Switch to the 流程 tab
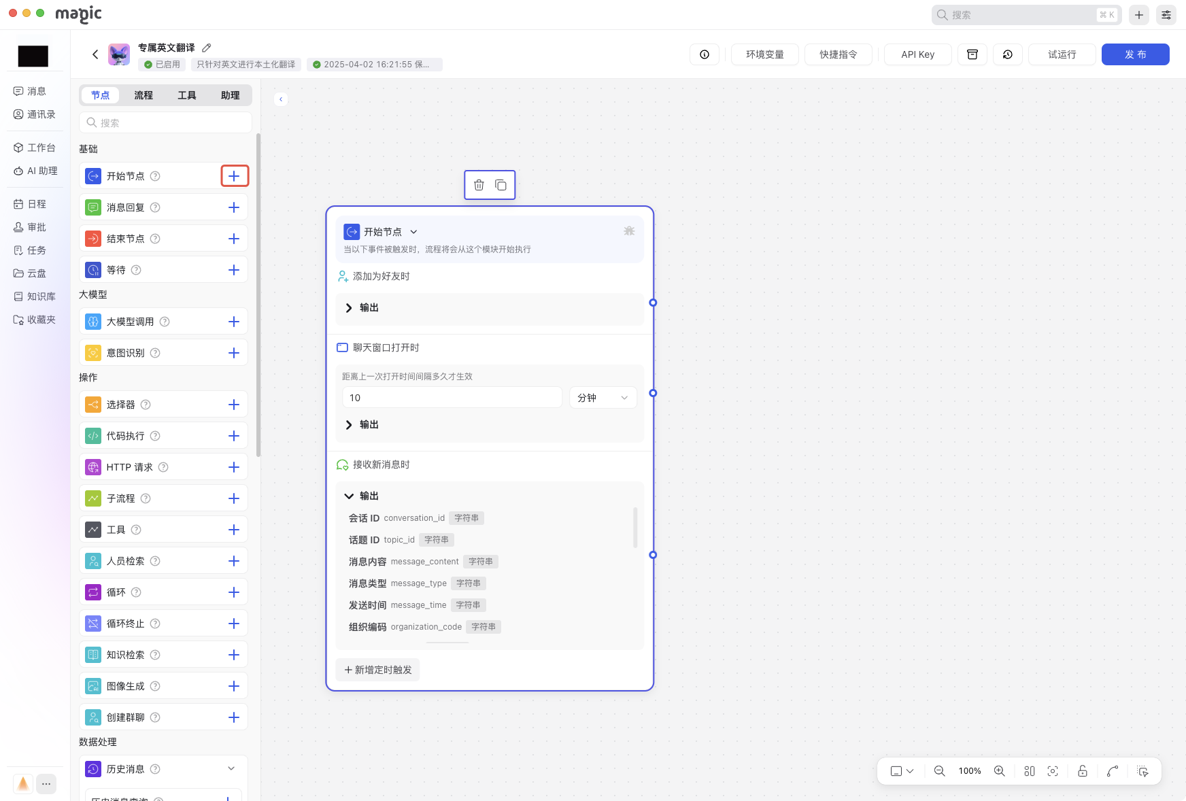This screenshot has height=801, width=1186. point(143,95)
